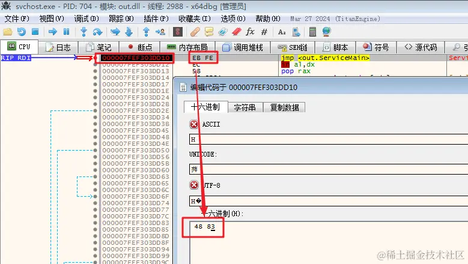The image size is (468, 264).
Task: Switch to the 源代码 source tab
Action: [421, 47]
